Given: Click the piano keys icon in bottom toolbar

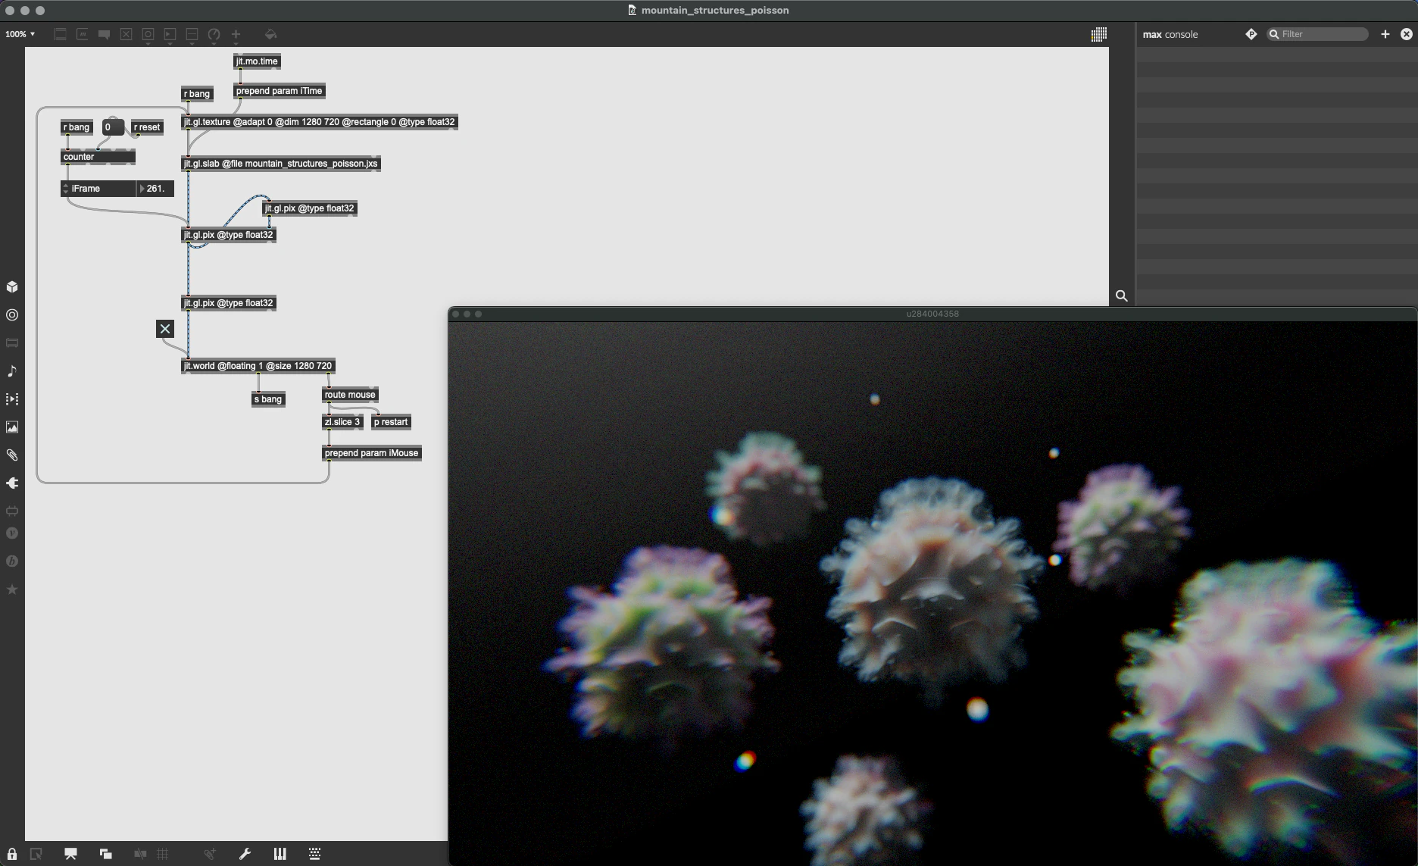Looking at the screenshot, I should (x=280, y=854).
